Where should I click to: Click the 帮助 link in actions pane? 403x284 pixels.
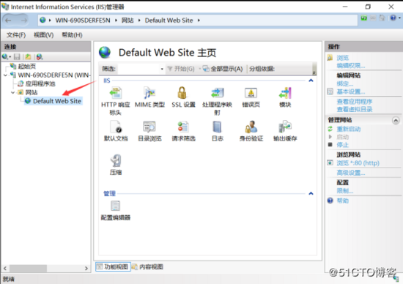coord(343,201)
